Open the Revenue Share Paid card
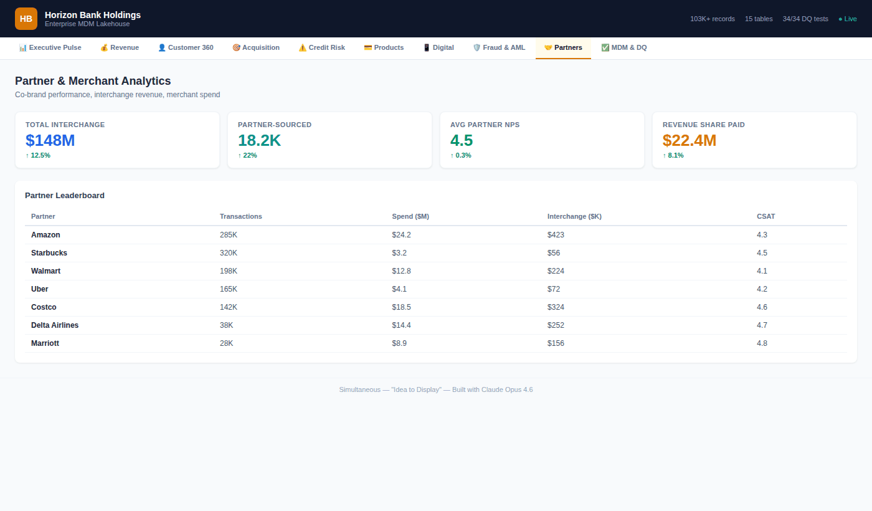The height and width of the screenshot is (511, 872). click(x=754, y=140)
